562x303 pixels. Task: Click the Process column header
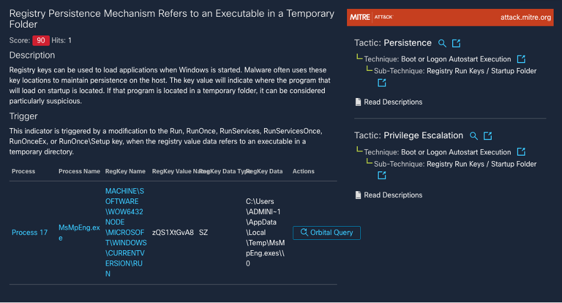tap(23, 171)
